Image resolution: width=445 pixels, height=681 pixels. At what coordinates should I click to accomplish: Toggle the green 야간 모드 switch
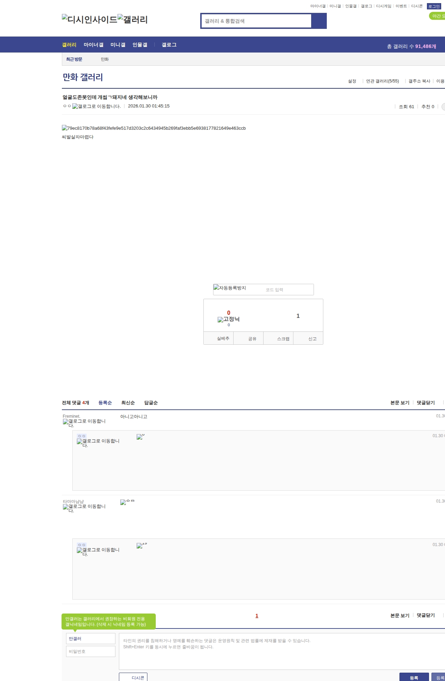(437, 16)
